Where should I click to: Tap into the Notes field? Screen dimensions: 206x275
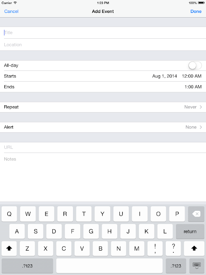pyautogui.click(x=103, y=177)
